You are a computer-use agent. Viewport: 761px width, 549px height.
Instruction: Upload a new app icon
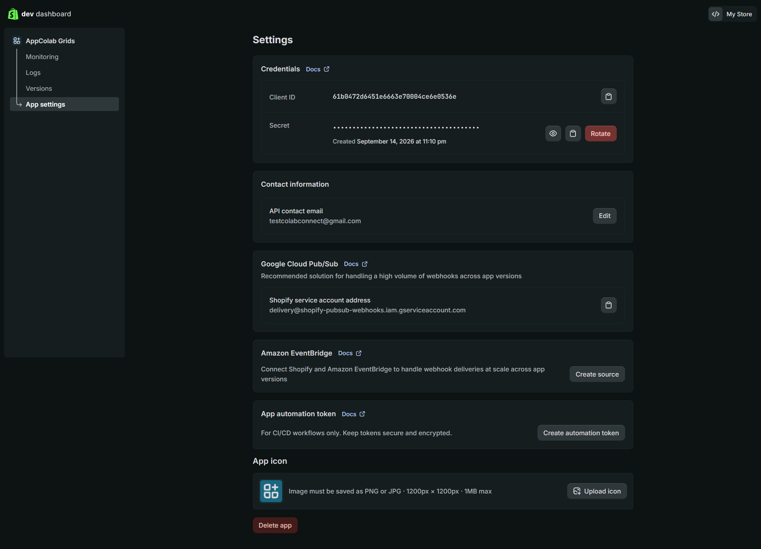click(x=597, y=491)
